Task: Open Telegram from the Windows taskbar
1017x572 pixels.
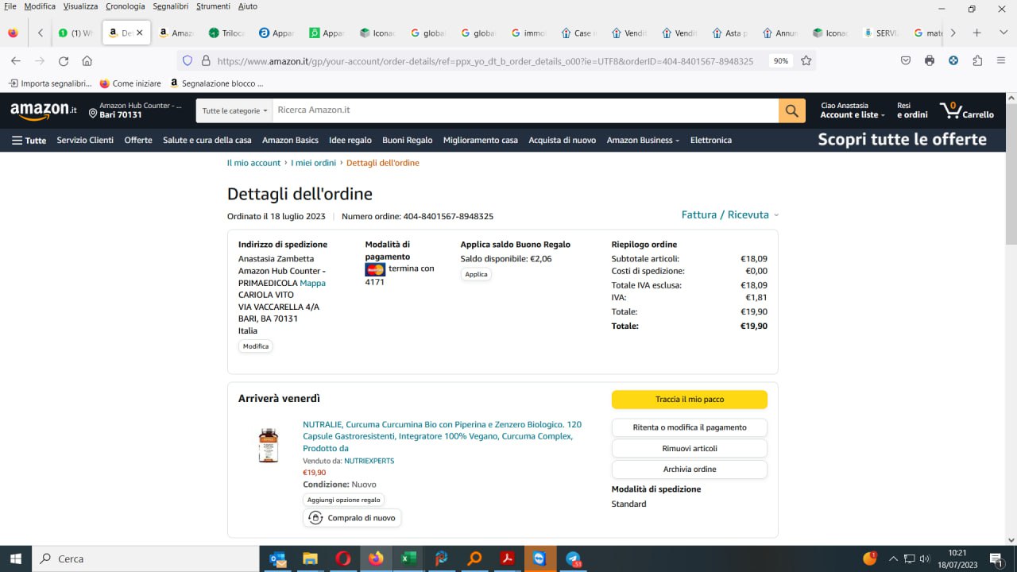Action: 573,558
